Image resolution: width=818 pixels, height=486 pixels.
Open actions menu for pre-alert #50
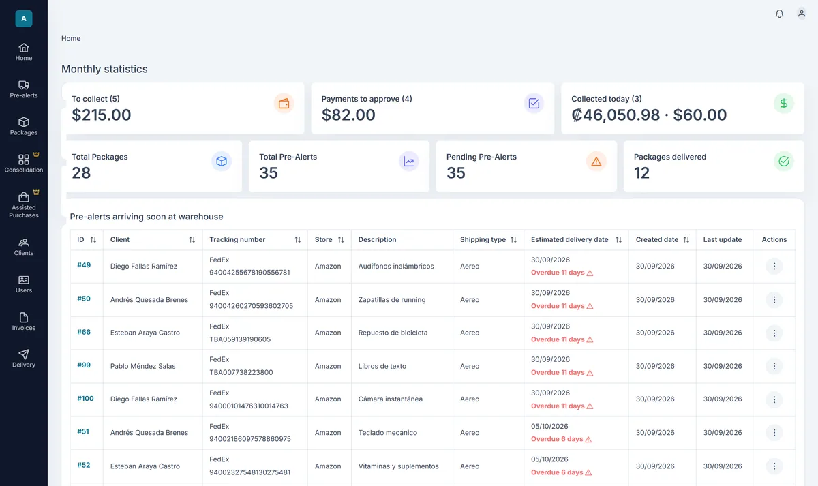point(774,300)
